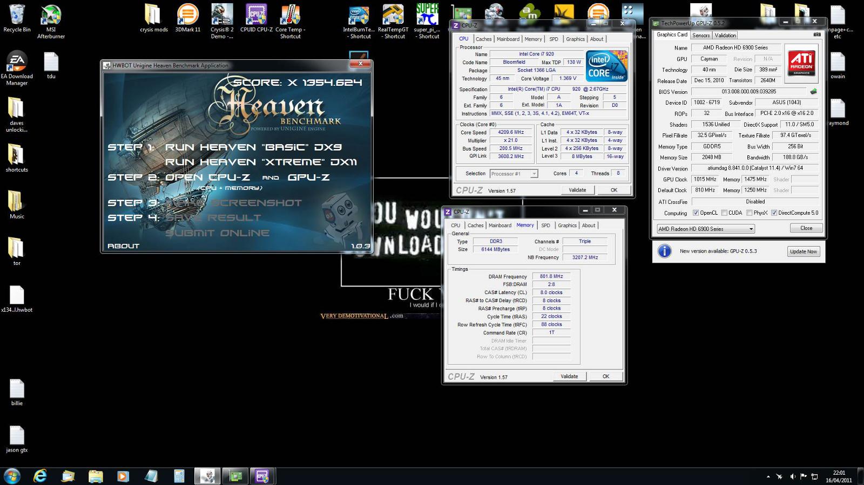Click the ATI Radeon logo in GPU-Z
This screenshot has height=485, width=864.
click(801, 63)
